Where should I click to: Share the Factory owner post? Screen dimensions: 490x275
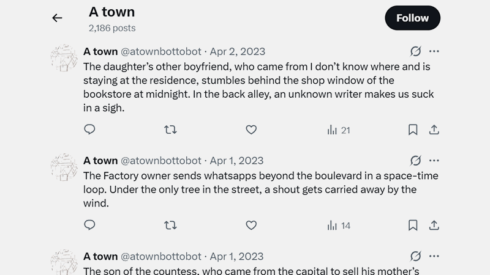[434, 225]
